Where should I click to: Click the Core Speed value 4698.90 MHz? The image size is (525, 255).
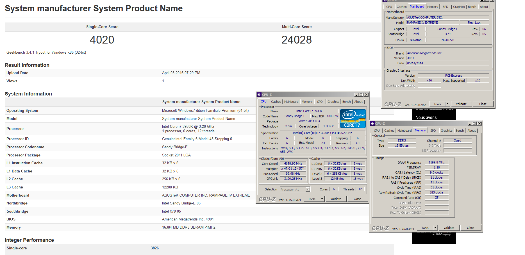293,163
